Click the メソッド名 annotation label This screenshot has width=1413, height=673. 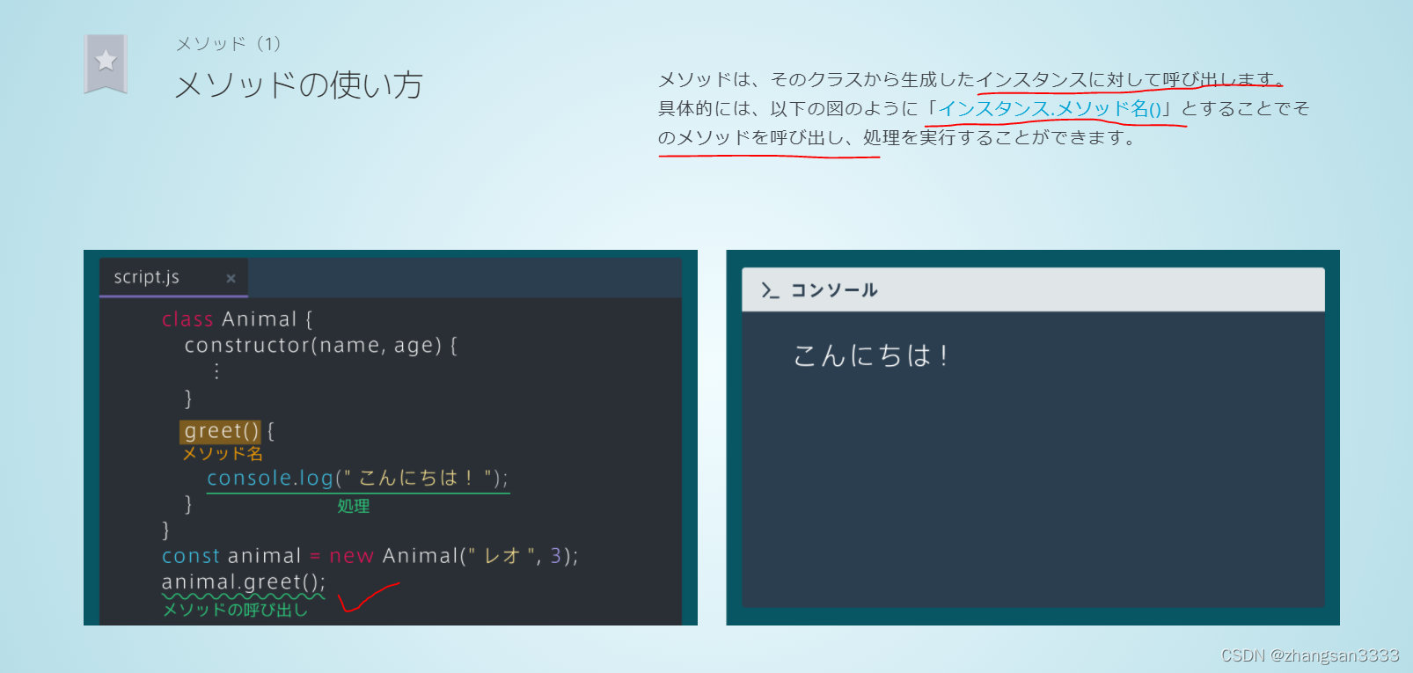tap(223, 454)
